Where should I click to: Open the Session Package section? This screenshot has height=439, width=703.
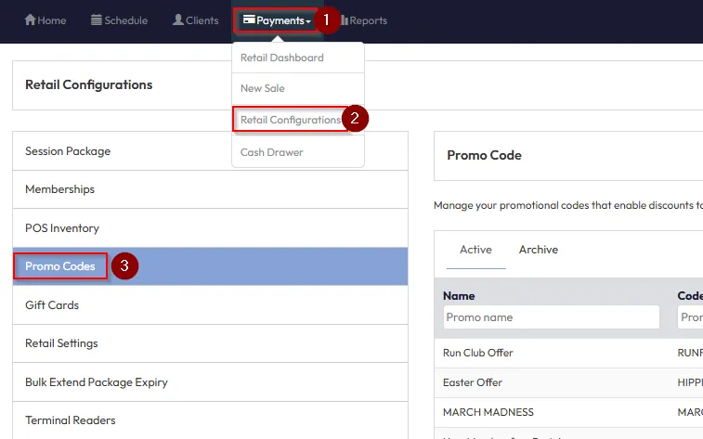68,151
